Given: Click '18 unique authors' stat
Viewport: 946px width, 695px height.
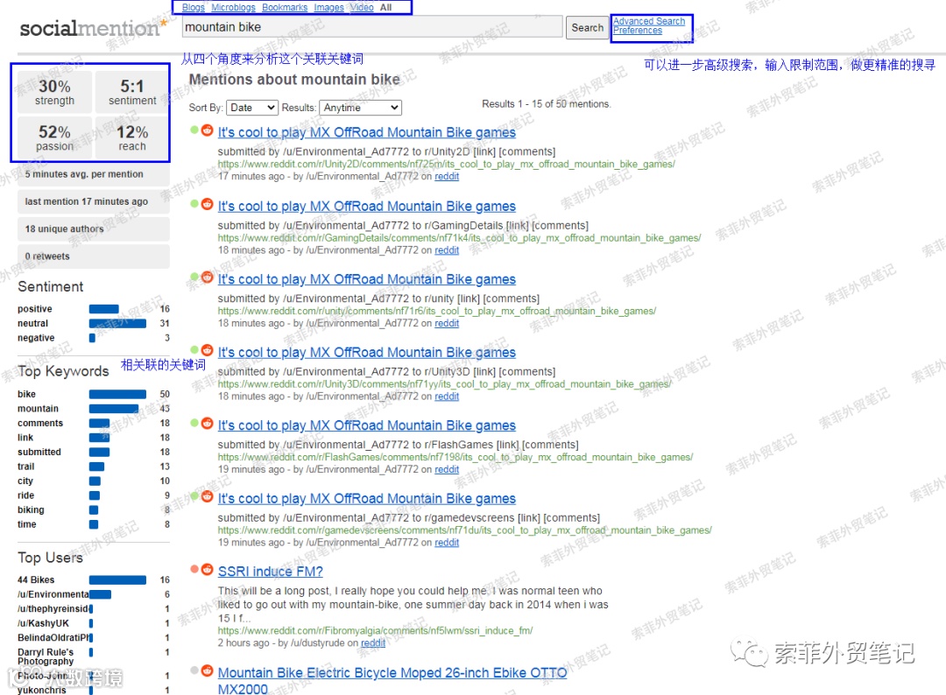Looking at the screenshot, I should click(94, 229).
